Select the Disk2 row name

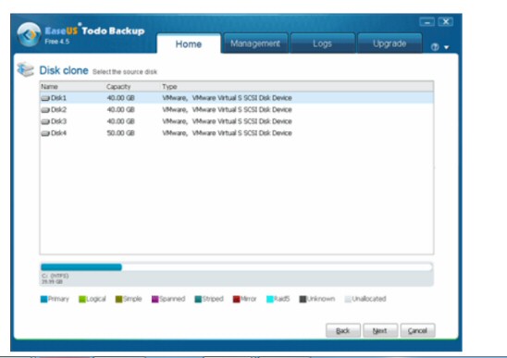(x=58, y=110)
